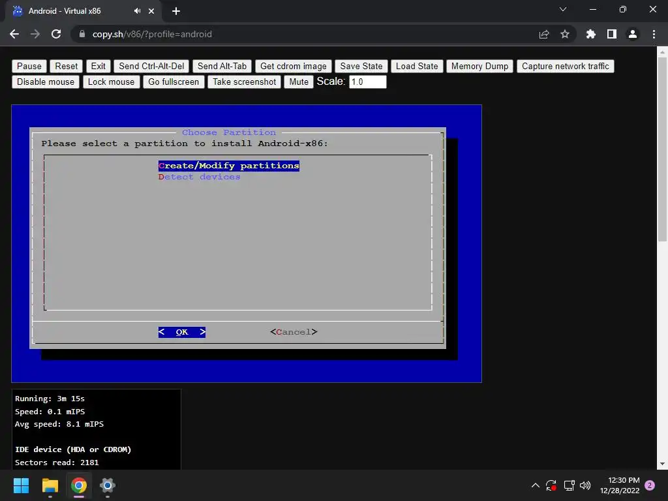The width and height of the screenshot is (668, 501).
Task: Click the network tray icon
Action: point(569,485)
